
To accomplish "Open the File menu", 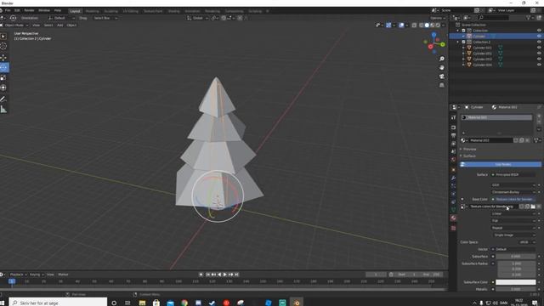I will [x=8, y=11].
